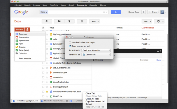The width and height of the screenshot is (177, 109).
Task: Click the PowerPoint icon of presentation.pptx
Action: click(x=51, y=73)
